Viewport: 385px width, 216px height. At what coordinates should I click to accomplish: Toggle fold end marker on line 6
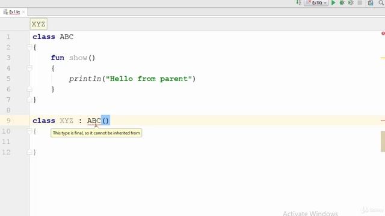pyautogui.click(x=29, y=89)
